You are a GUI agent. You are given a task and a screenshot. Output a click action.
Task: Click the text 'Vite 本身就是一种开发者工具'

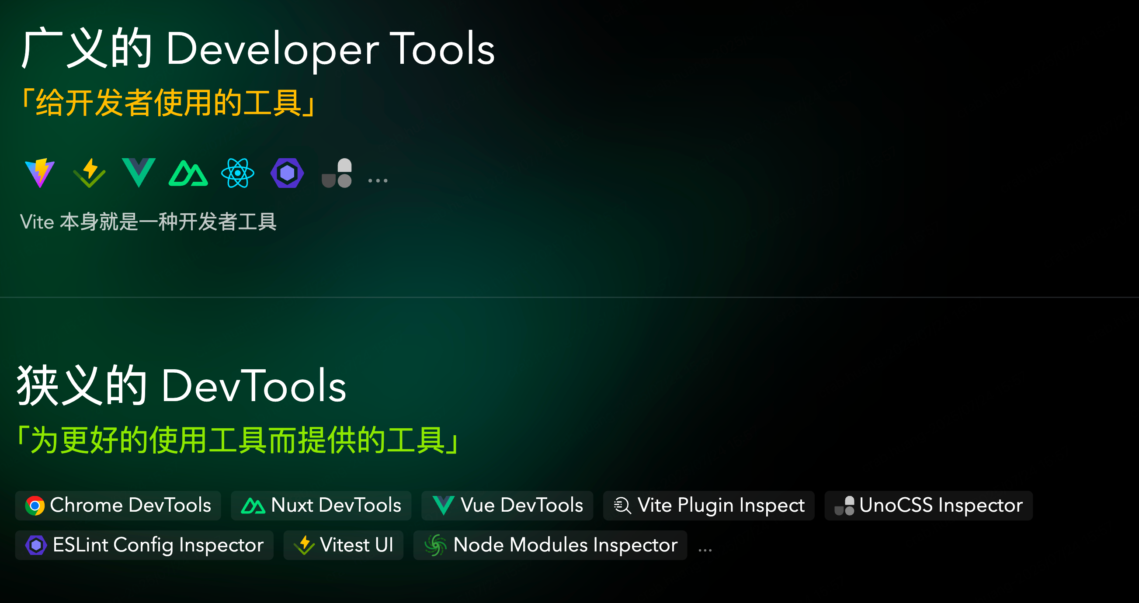tap(148, 222)
